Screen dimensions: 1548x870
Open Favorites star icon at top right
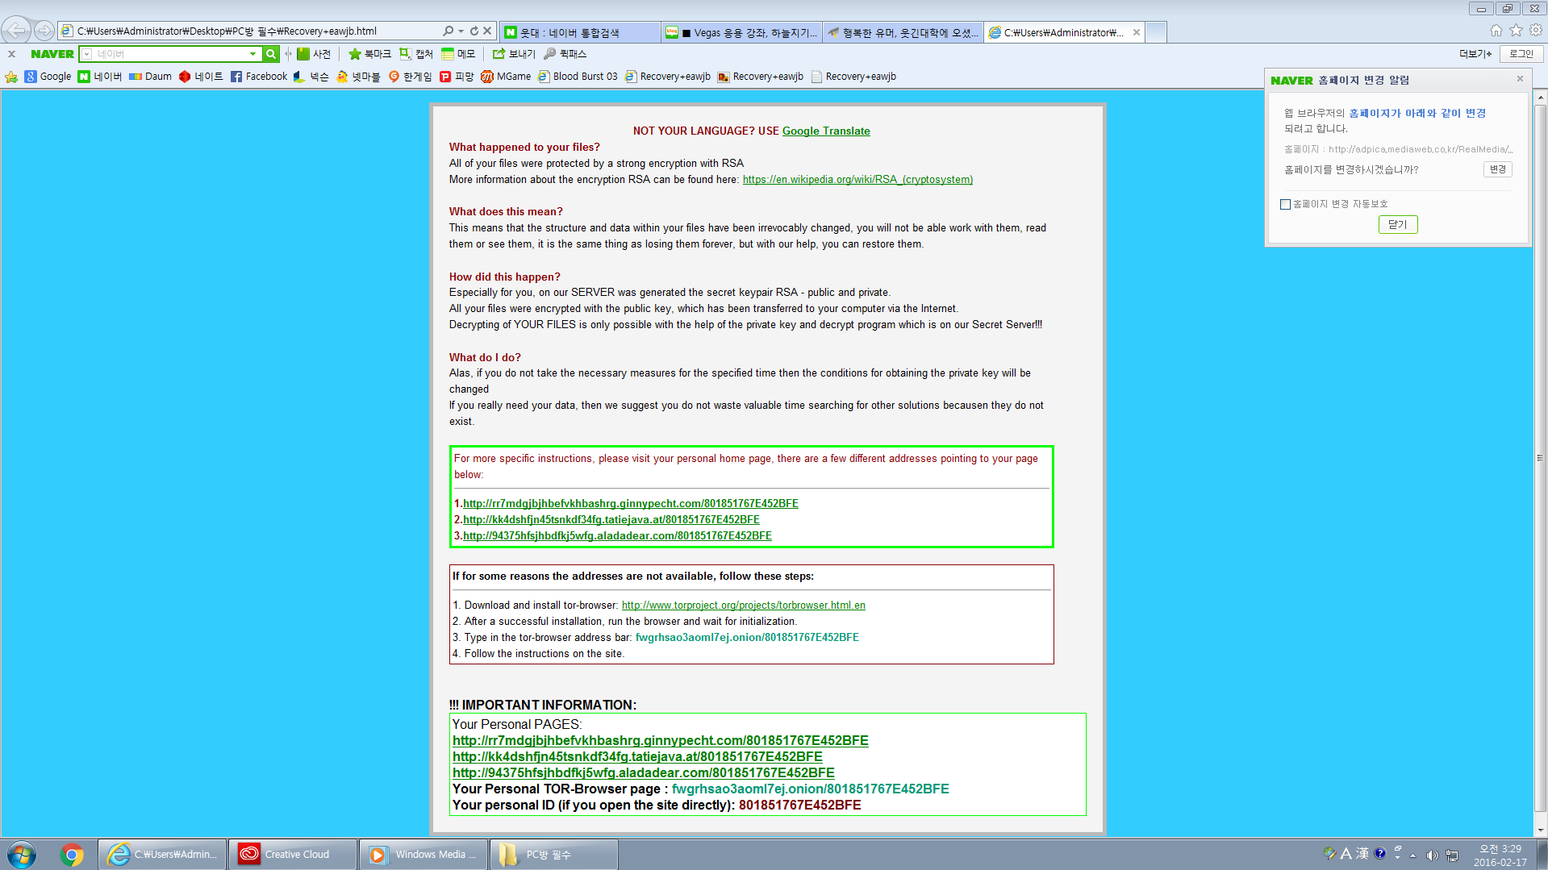coord(1516,30)
